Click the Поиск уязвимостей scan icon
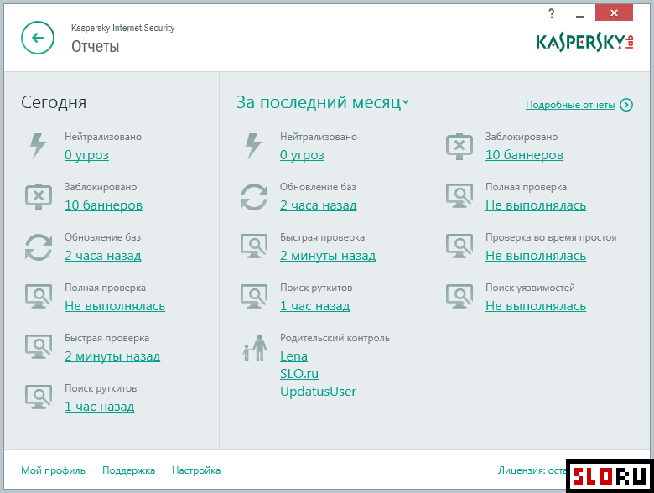This screenshot has height=493, width=654. (x=459, y=297)
